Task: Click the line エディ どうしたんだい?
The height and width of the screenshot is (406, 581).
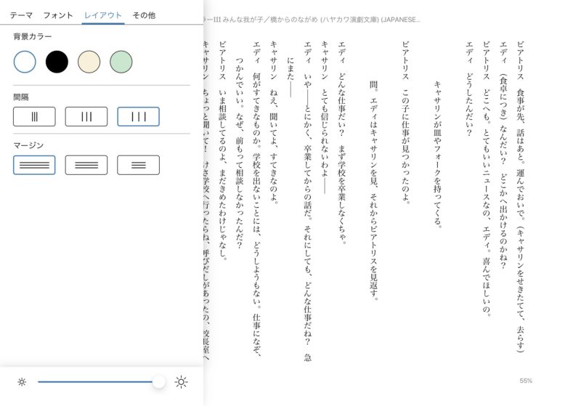Action: 469,89
